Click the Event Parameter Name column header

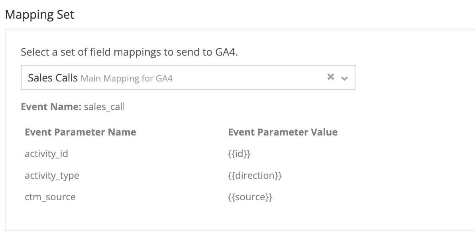coord(80,132)
